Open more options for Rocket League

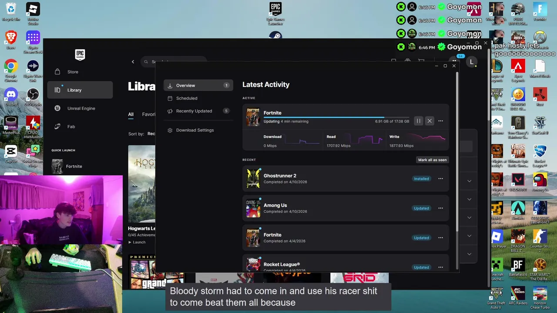click(440, 267)
